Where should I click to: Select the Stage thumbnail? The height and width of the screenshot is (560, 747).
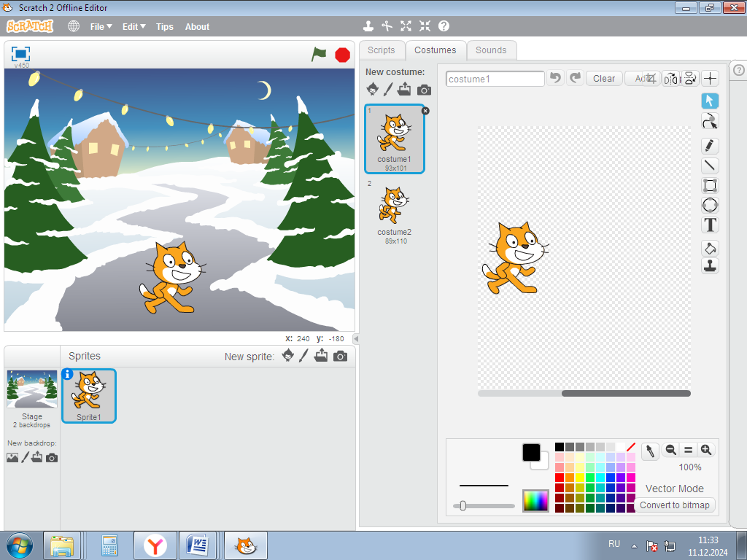tap(32, 399)
